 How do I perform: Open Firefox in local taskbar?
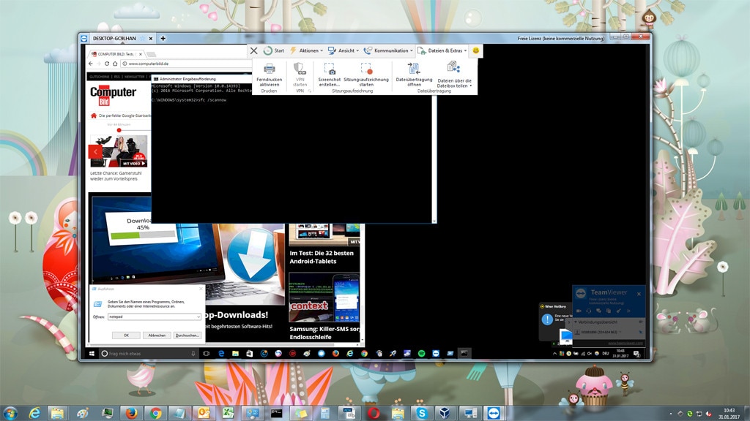tap(132, 413)
